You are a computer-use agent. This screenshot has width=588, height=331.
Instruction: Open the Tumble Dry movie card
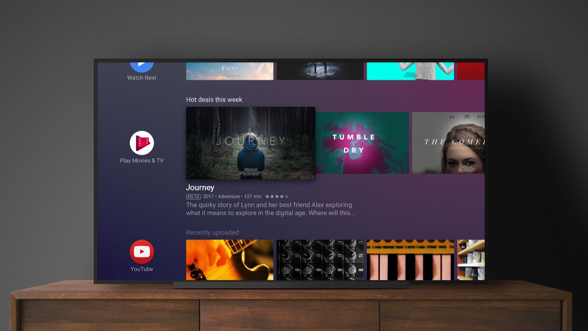(362, 143)
